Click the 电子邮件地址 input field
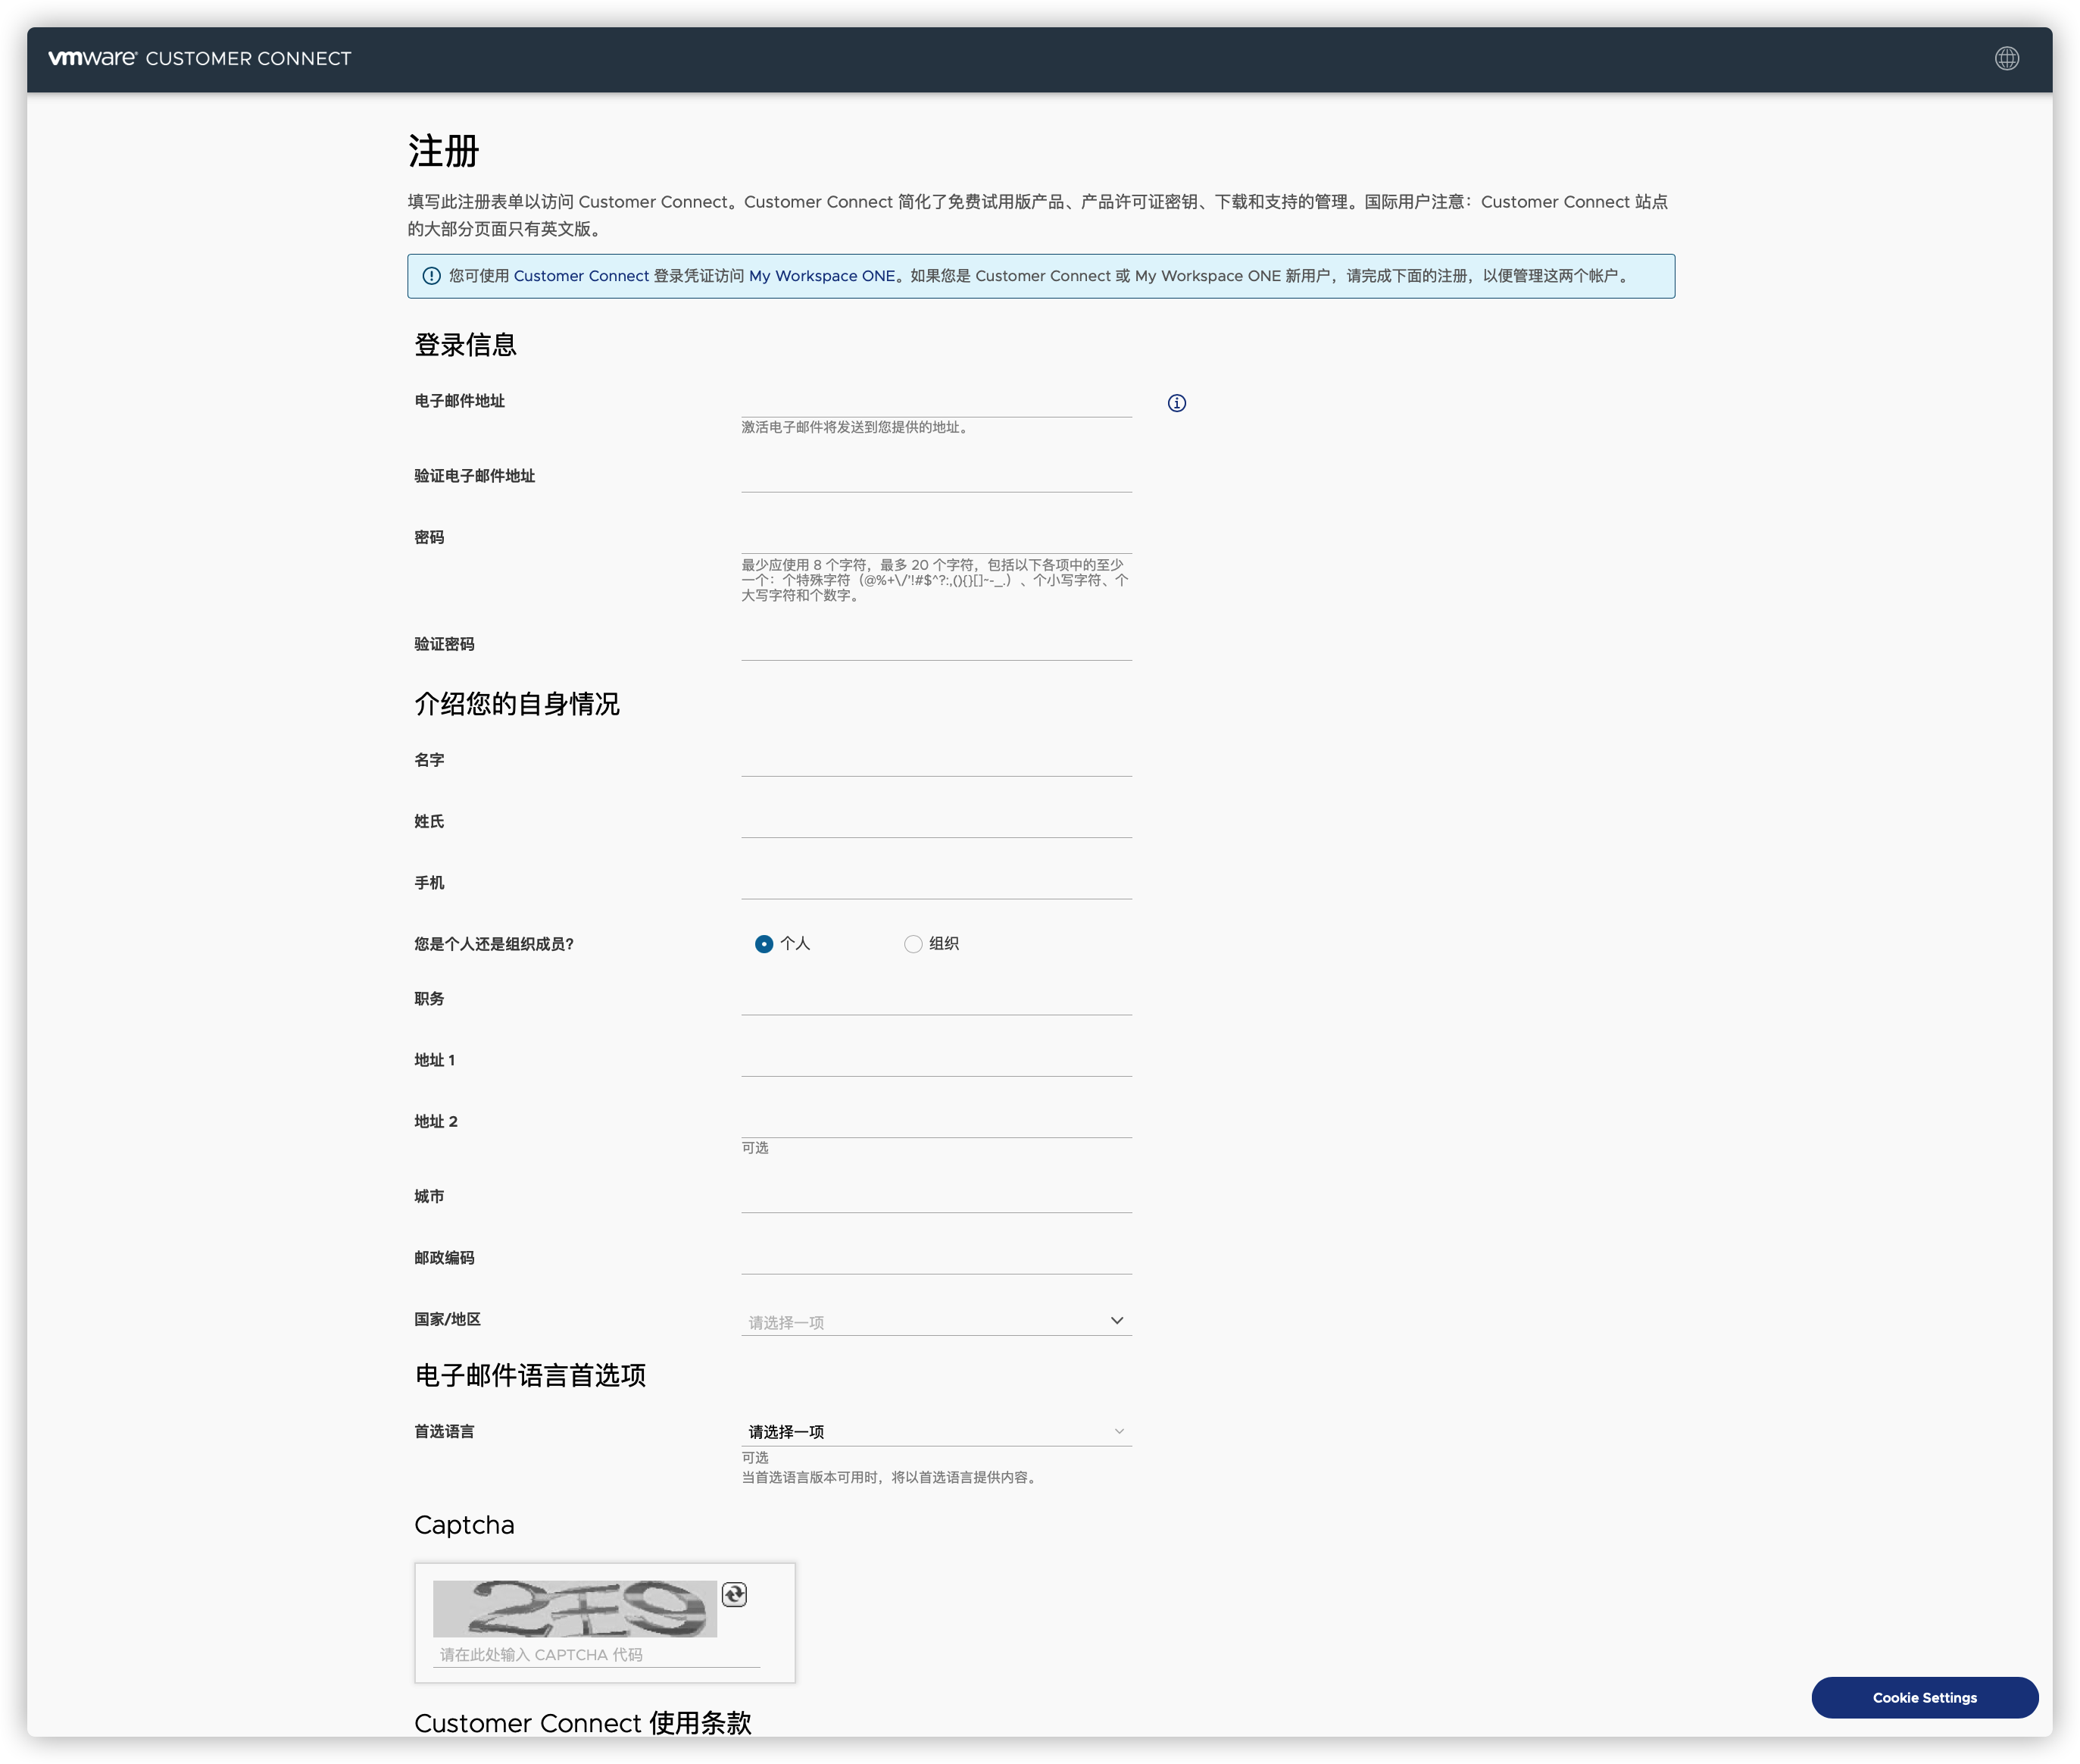 point(935,403)
